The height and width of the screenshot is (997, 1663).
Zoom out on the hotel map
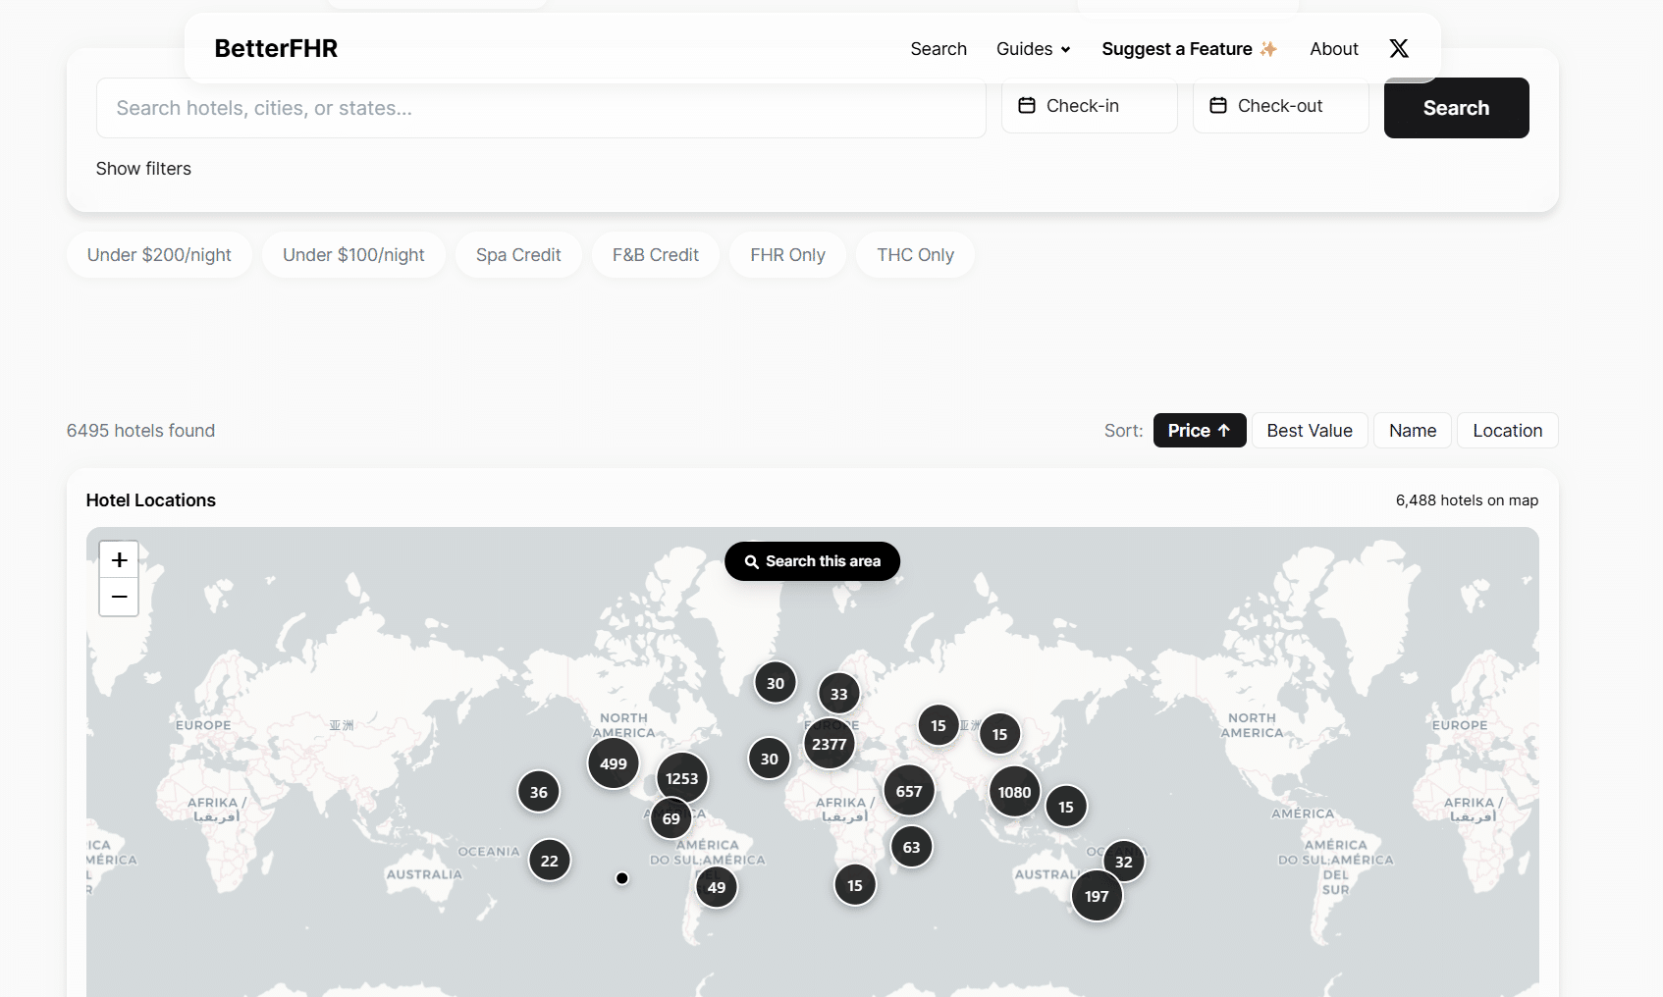119,597
